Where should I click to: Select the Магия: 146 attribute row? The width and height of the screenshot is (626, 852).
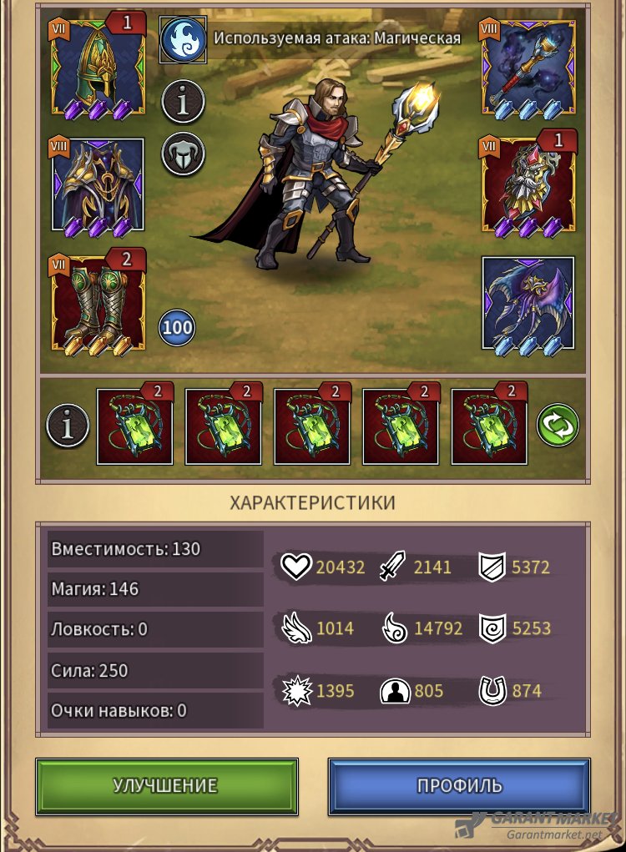pyautogui.click(x=155, y=589)
